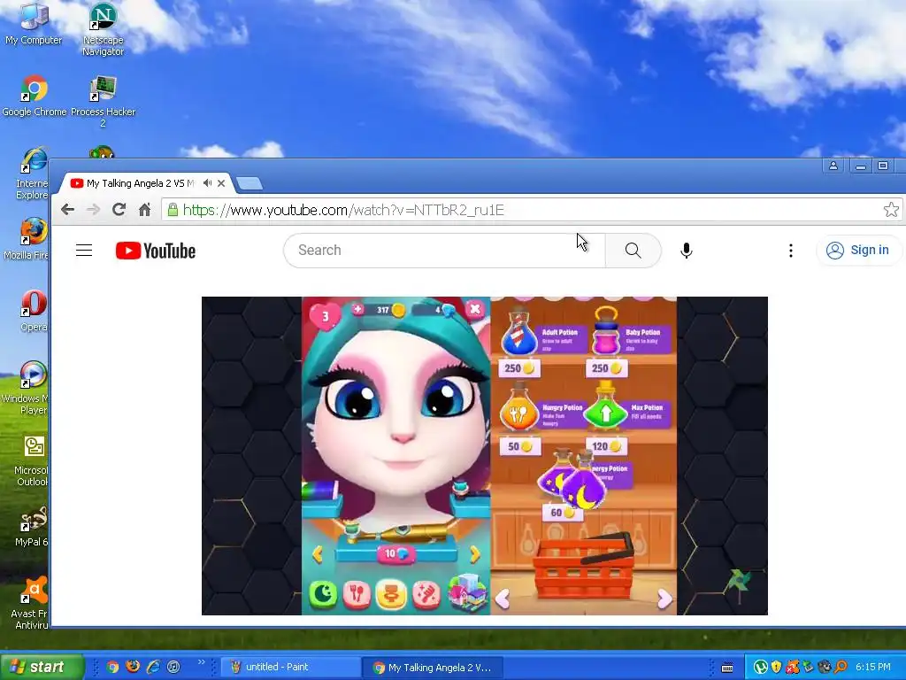Focus the YouTube Search box

click(x=444, y=251)
